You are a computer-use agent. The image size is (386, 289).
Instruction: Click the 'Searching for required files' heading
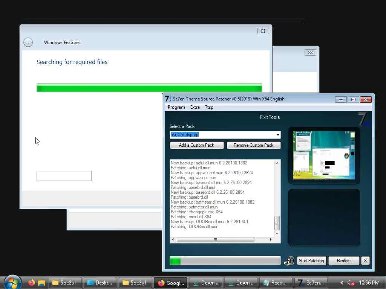72,62
